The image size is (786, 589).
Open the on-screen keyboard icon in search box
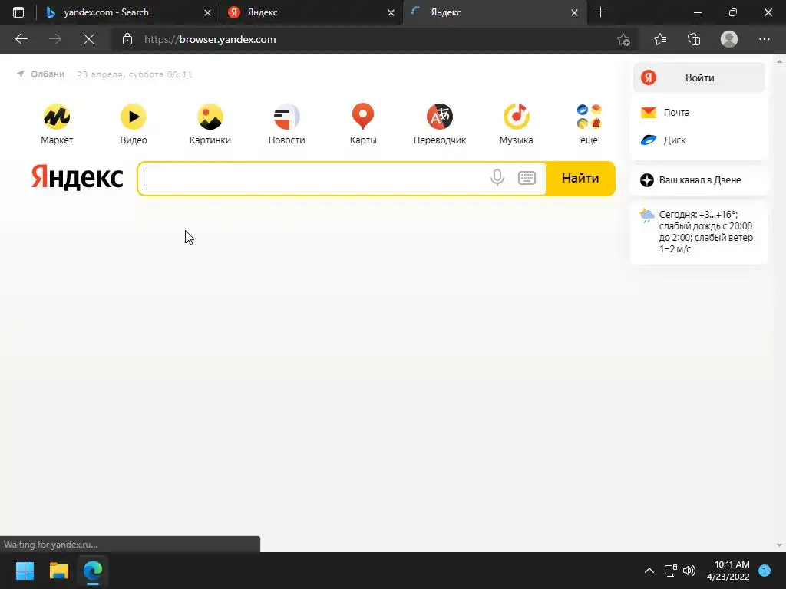(527, 178)
